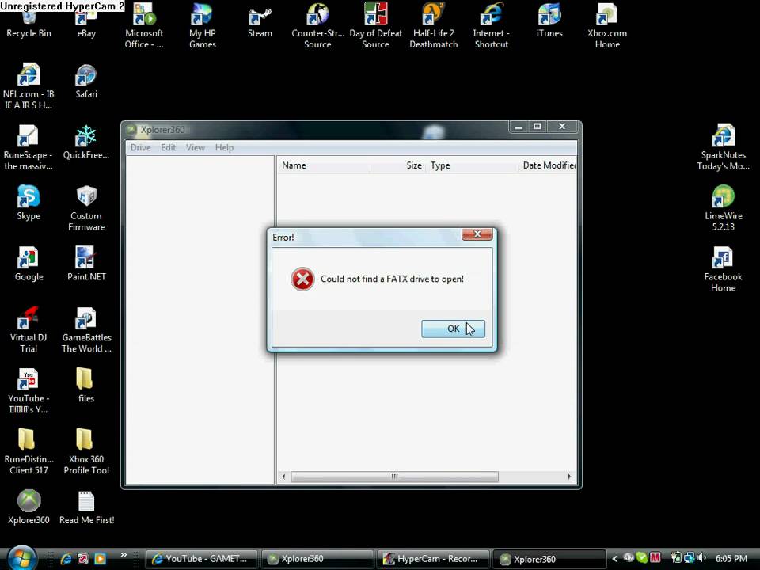Click the horizontal scrollbar thumb in Xplorer360

click(x=394, y=477)
